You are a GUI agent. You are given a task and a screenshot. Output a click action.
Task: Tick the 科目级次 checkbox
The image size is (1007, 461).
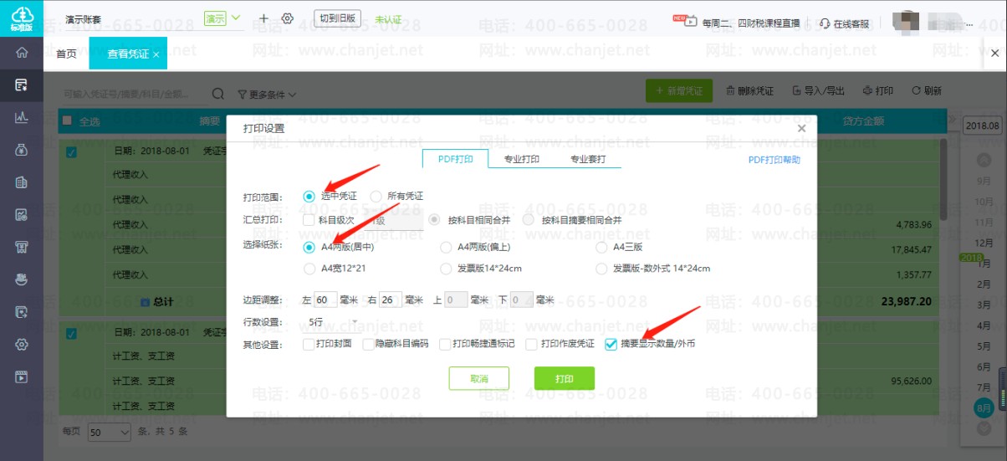309,221
